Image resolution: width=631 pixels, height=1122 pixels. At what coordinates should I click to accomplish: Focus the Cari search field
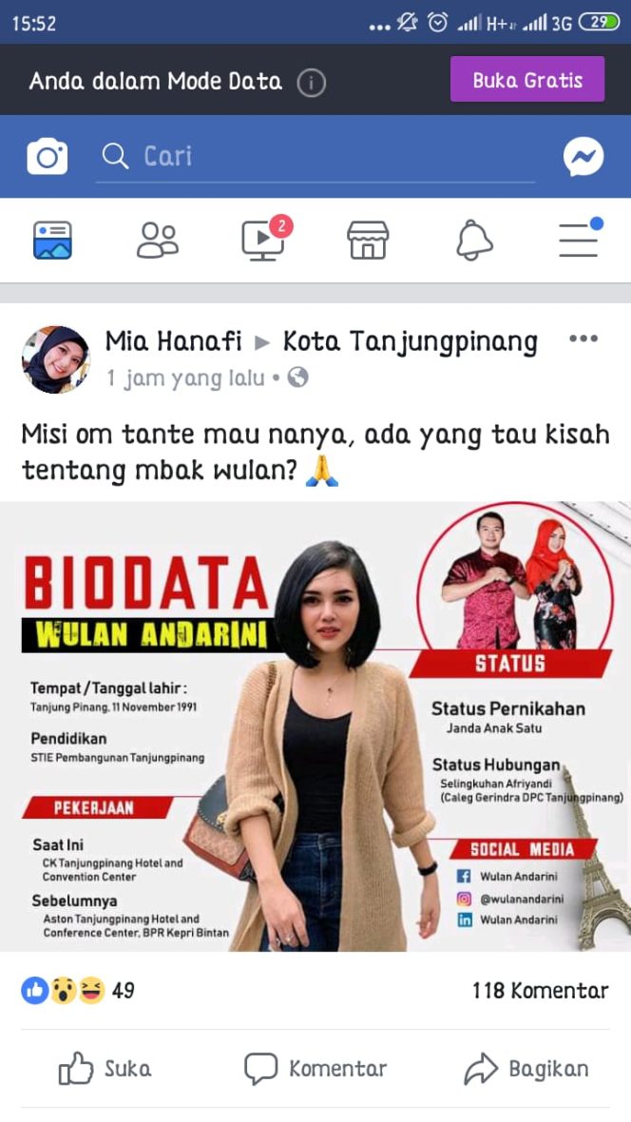click(315, 156)
